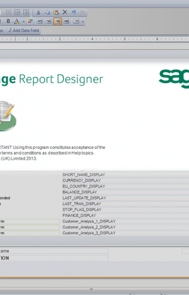Image resolution: width=189 pixels, height=295 pixels.
Task: Click the Copy icon
Action: point(47,13)
